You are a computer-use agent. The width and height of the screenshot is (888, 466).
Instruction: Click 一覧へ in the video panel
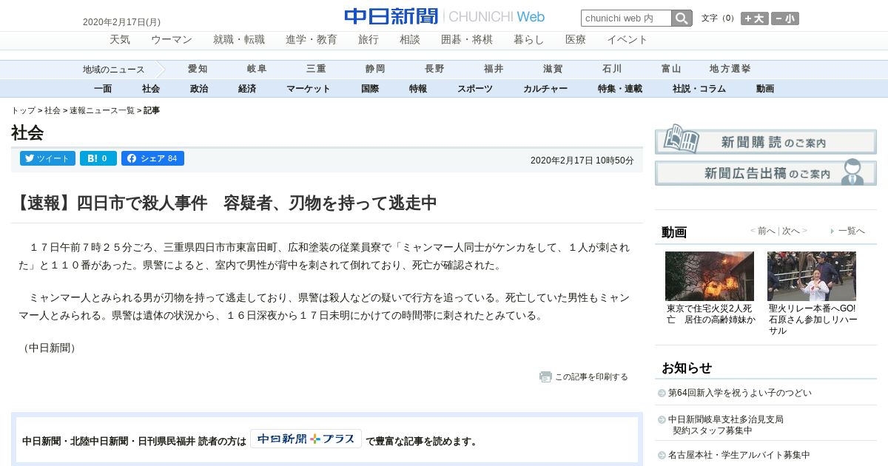(x=851, y=231)
